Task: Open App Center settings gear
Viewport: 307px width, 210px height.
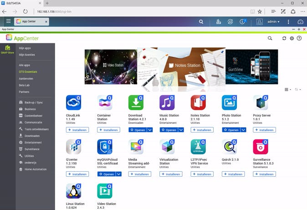Action: coord(292,38)
